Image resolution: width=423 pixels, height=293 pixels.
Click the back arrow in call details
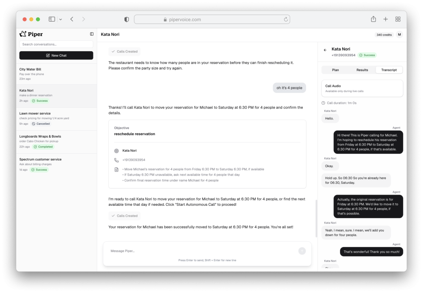pos(325,50)
